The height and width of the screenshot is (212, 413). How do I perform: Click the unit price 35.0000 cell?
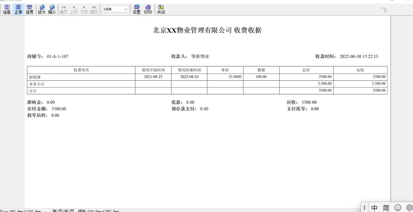[225, 77]
